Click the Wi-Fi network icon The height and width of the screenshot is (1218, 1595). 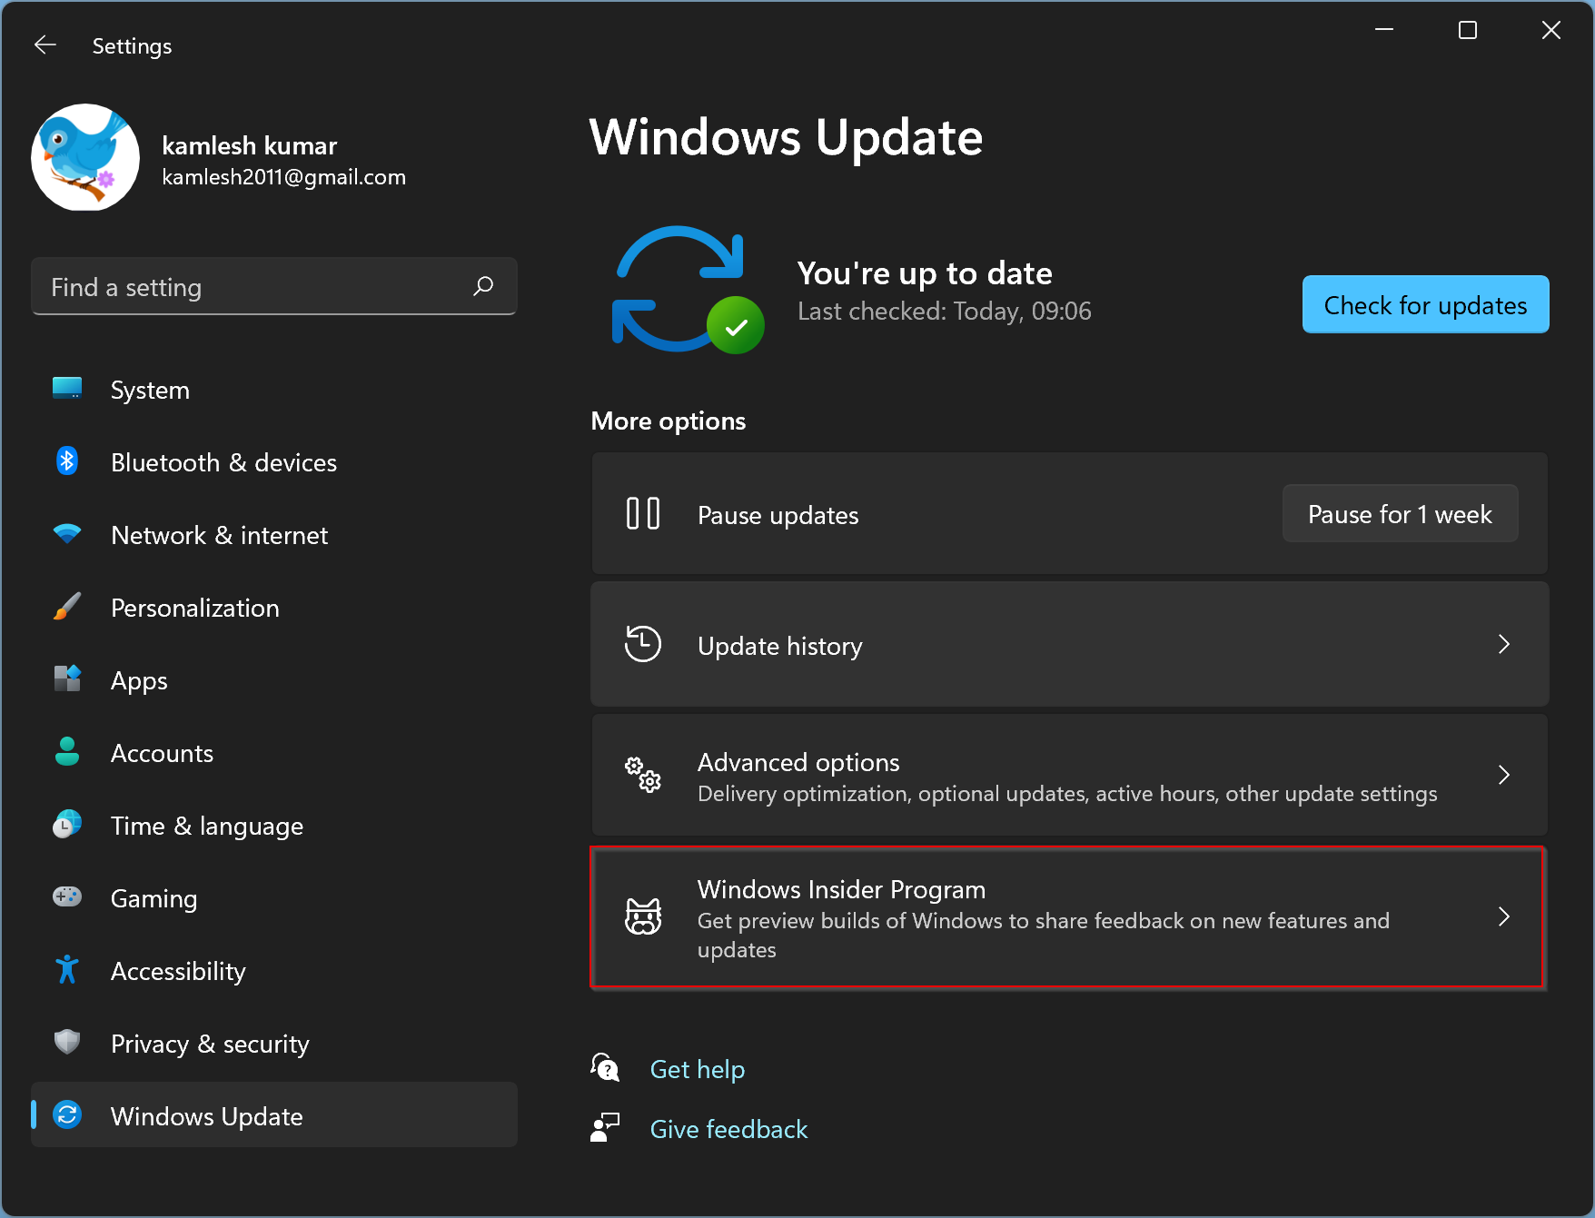pos(67,534)
